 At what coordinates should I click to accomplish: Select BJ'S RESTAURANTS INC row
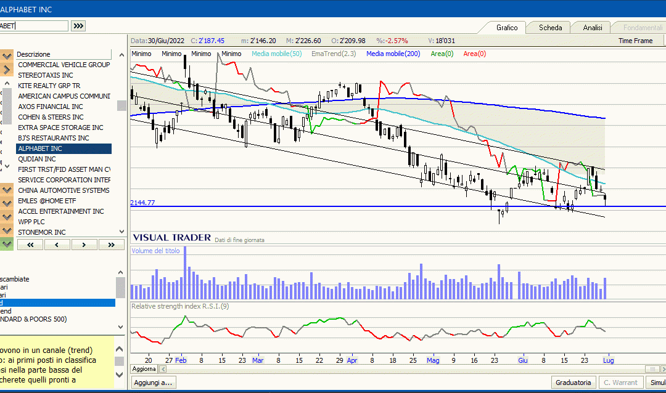64,138
